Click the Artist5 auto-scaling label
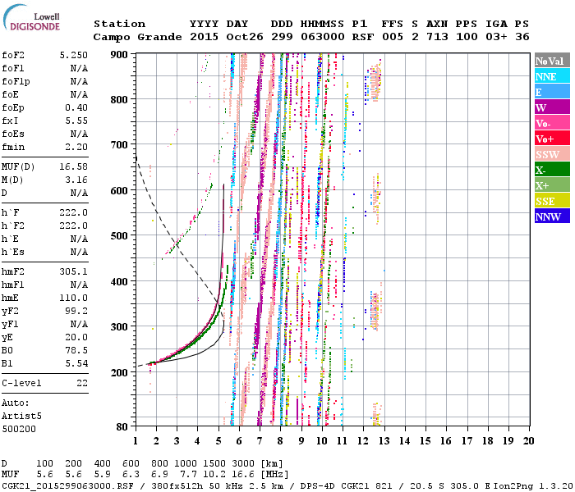 pyautogui.click(x=21, y=417)
